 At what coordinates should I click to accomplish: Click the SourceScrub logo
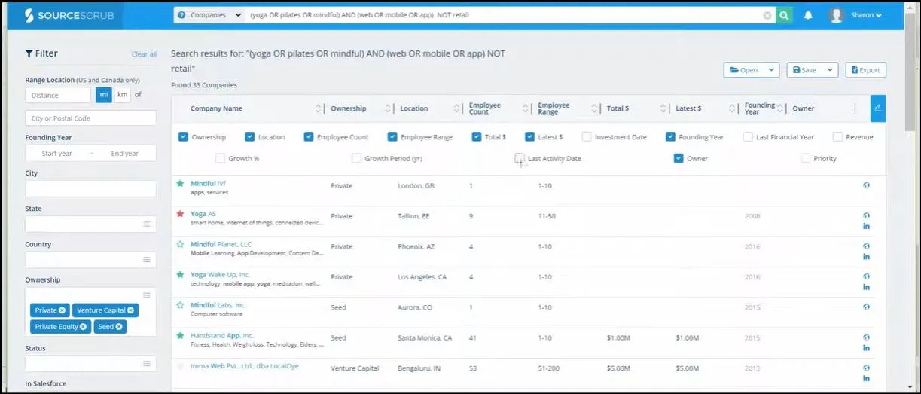point(69,15)
